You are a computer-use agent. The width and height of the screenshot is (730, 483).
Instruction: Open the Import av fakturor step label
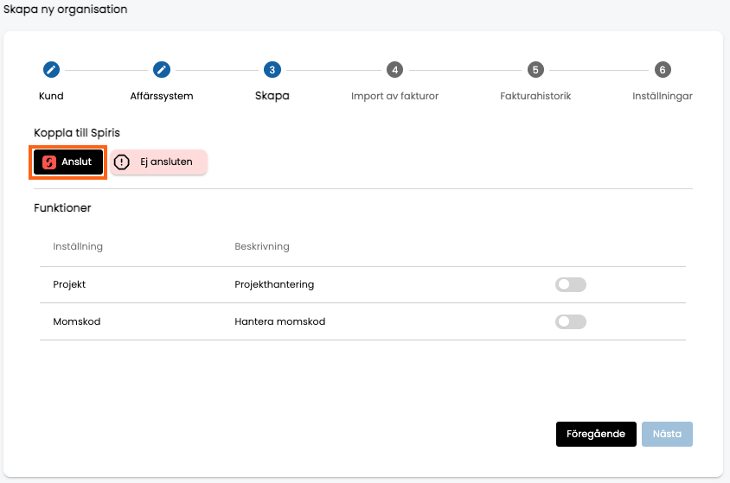394,96
